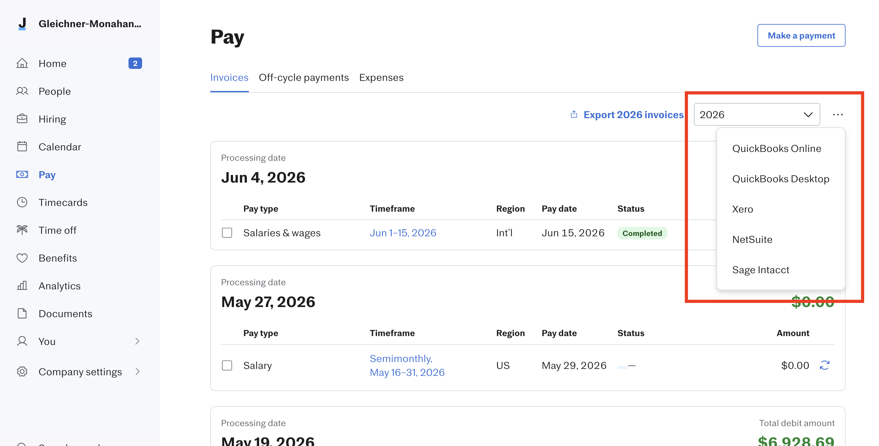The height and width of the screenshot is (446, 879).
Task: Go to Benefits in sidebar
Action: (58, 258)
